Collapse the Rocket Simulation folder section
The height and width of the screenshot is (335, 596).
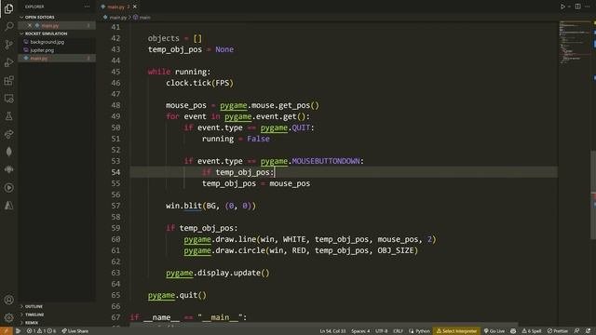click(x=46, y=33)
